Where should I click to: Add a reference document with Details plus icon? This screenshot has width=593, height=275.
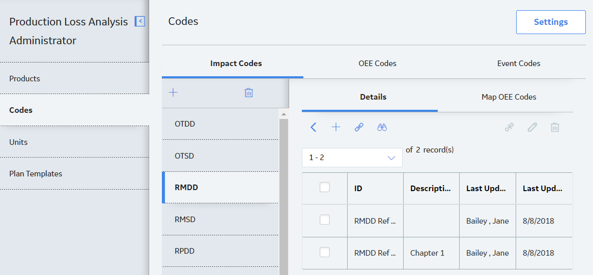tap(336, 127)
